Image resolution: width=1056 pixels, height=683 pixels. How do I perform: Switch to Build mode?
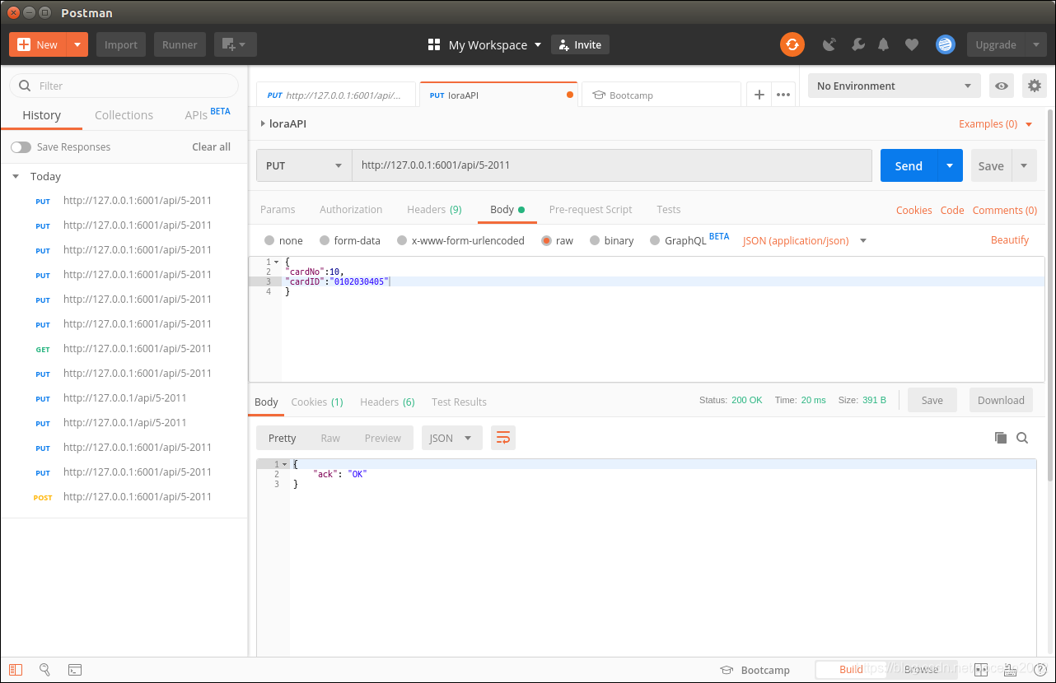851,669
